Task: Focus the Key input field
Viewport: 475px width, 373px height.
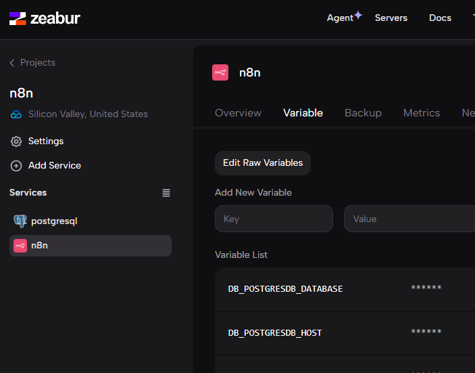Action: pos(274,219)
